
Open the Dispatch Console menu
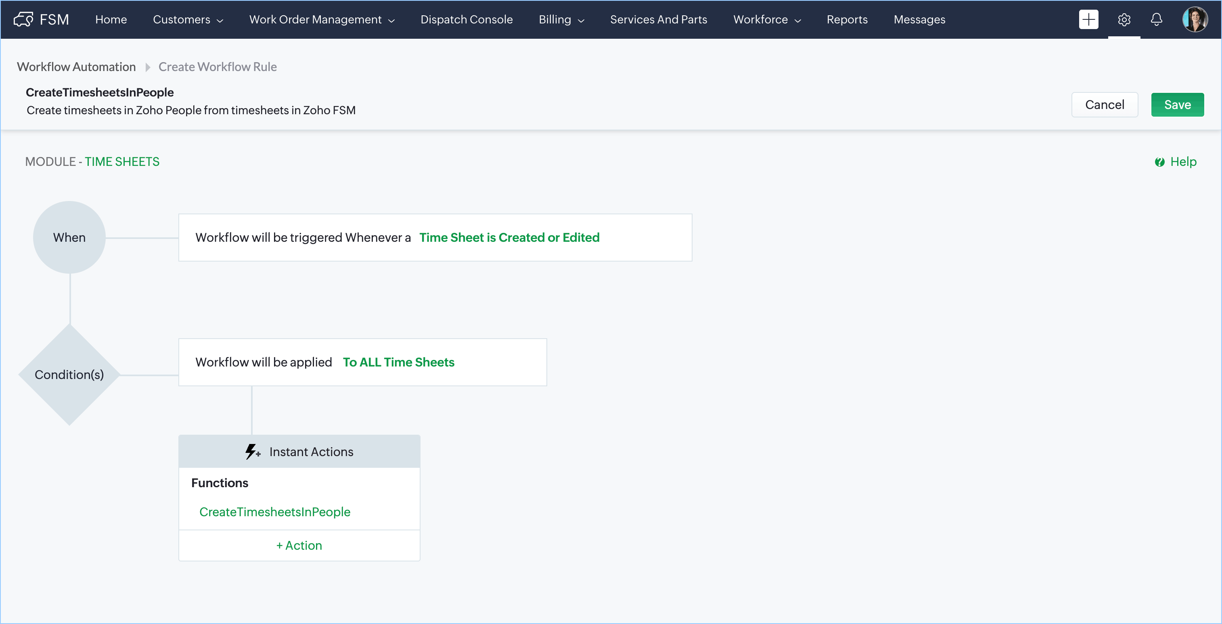[x=466, y=19]
